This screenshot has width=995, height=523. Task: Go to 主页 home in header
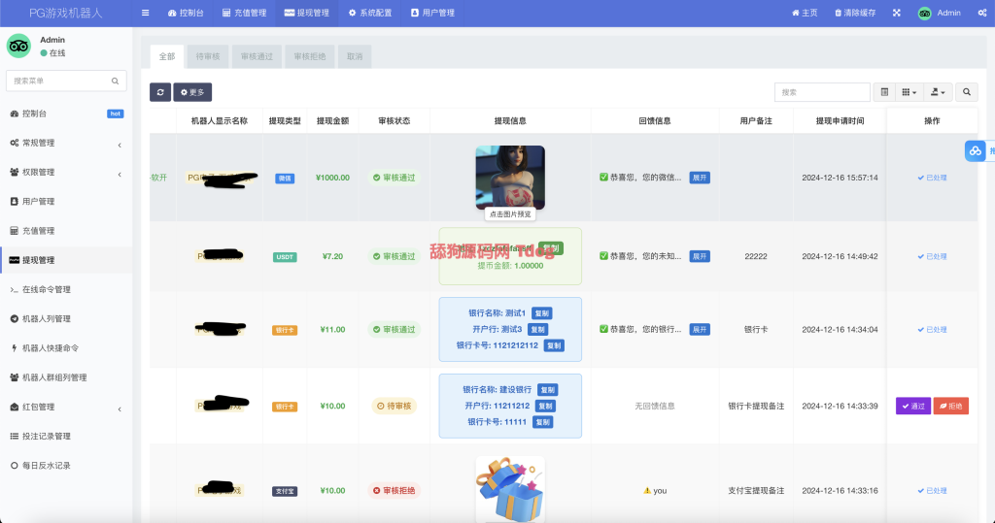[804, 13]
